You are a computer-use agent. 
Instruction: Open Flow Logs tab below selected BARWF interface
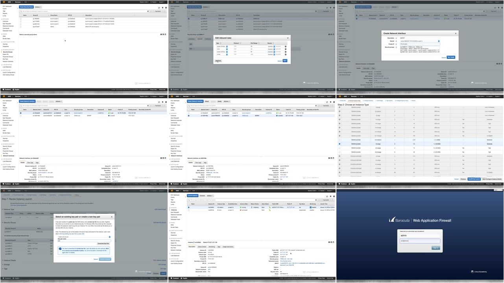click(199, 162)
